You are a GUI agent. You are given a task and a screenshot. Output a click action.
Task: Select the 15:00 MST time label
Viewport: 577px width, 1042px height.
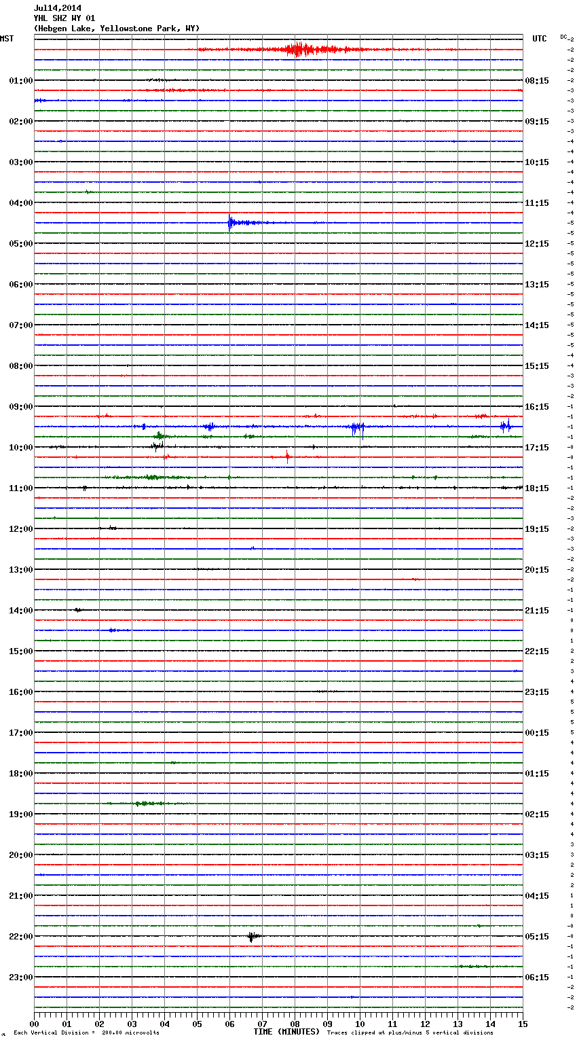(21, 651)
